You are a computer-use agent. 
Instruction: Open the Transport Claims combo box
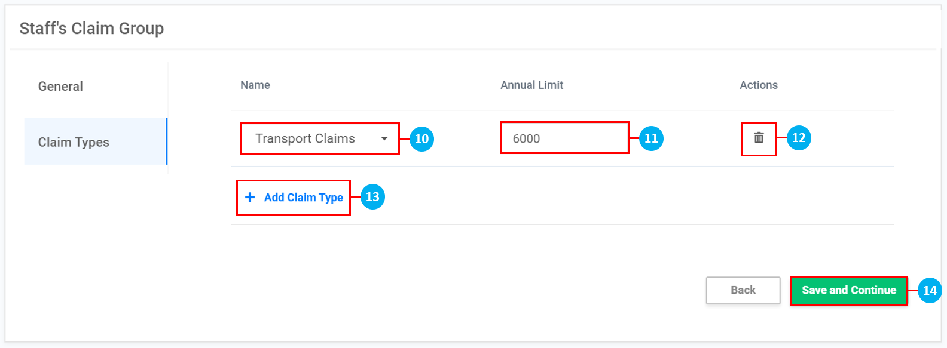311,138
